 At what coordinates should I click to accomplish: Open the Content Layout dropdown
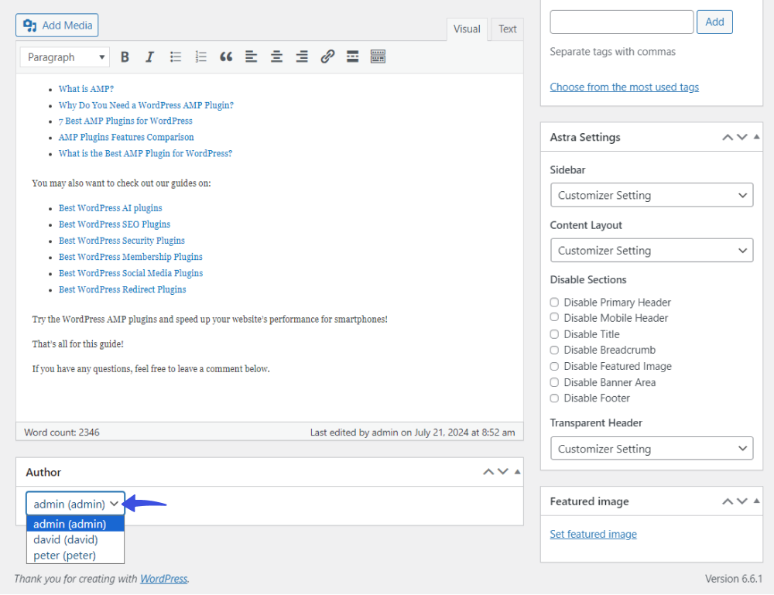pyautogui.click(x=652, y=251)
